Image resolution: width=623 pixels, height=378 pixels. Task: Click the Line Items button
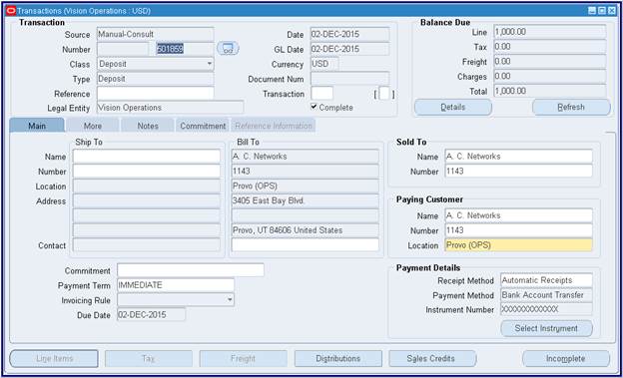pos(54,358)
